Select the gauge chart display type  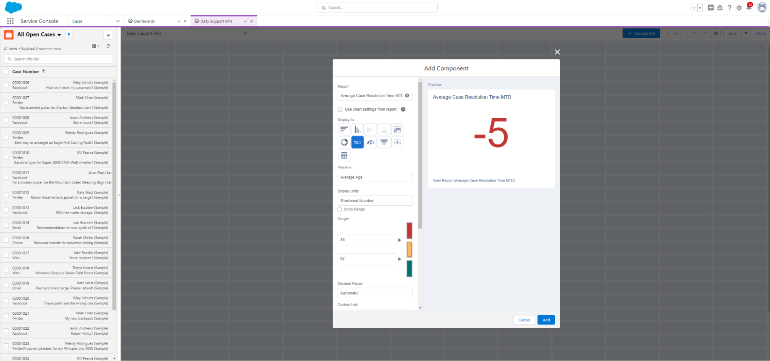point(371,142)
